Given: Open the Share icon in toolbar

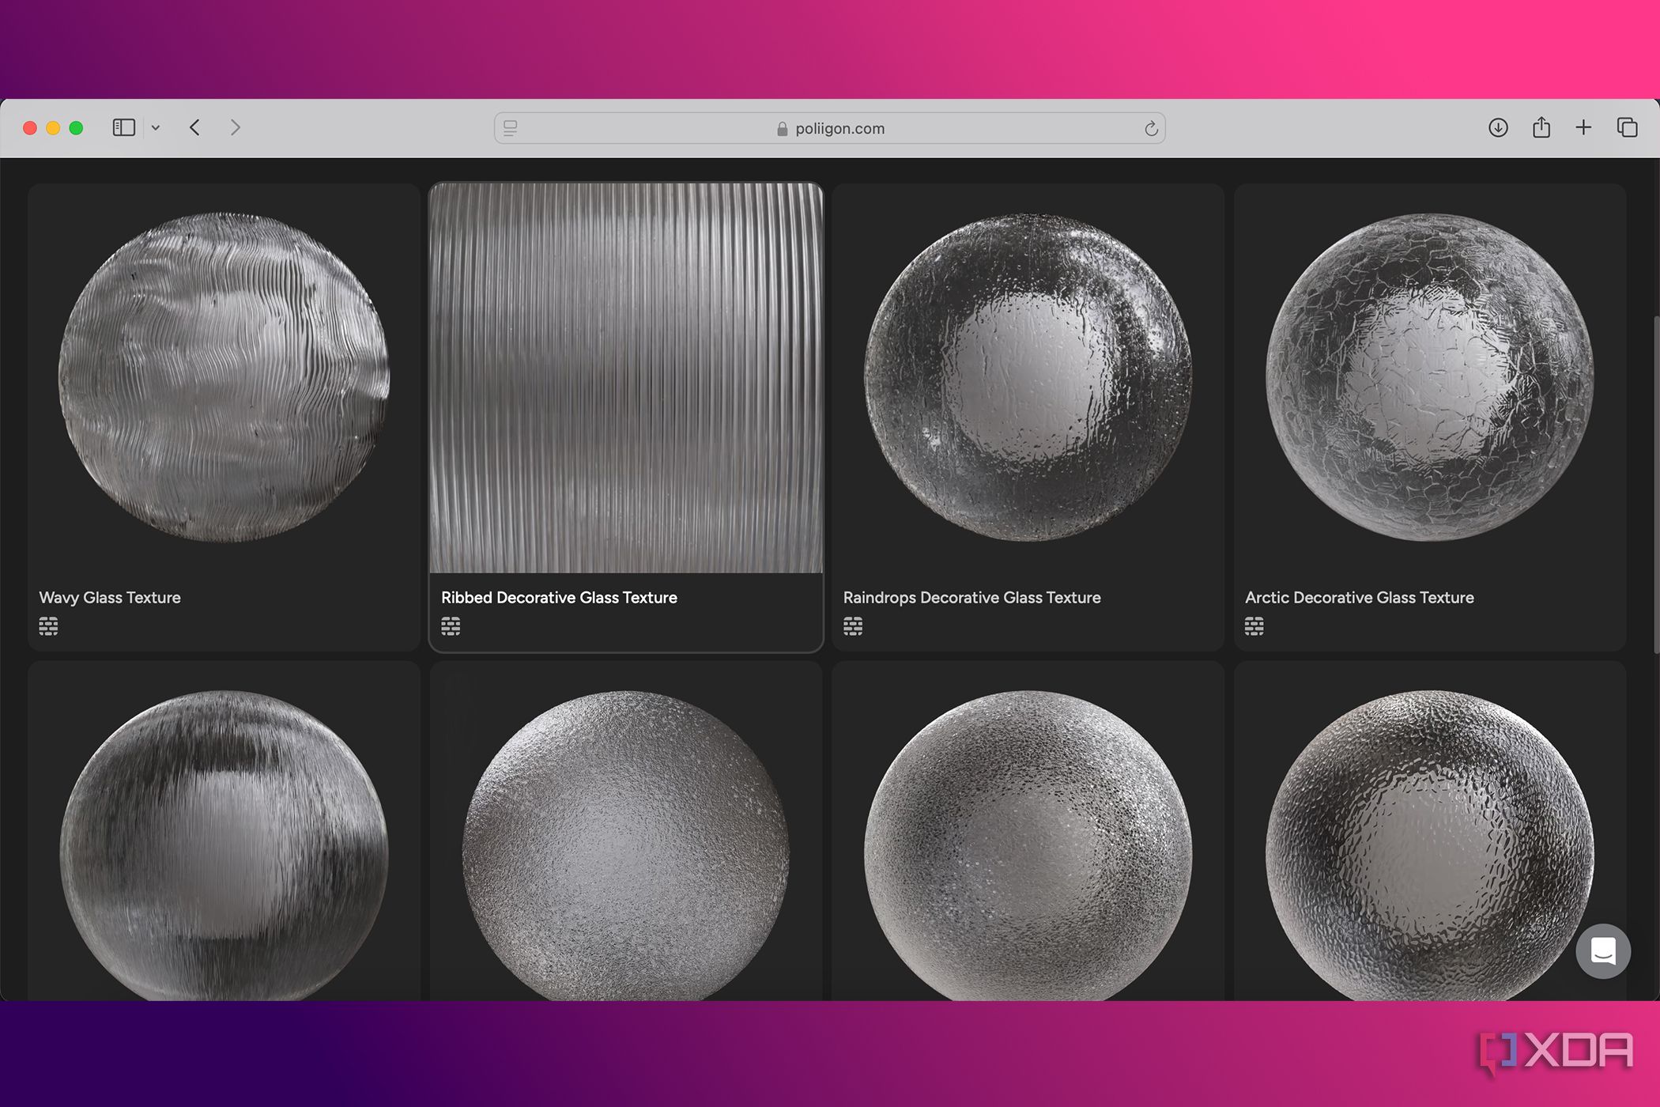Looking at the screenshot, I should (1541, 127).
